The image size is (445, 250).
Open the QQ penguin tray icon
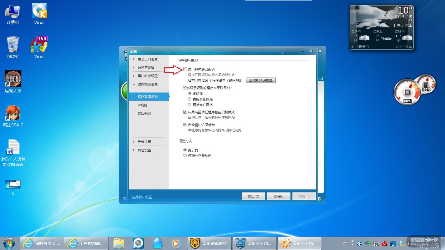pyautogui.click(x=401, y=244)
